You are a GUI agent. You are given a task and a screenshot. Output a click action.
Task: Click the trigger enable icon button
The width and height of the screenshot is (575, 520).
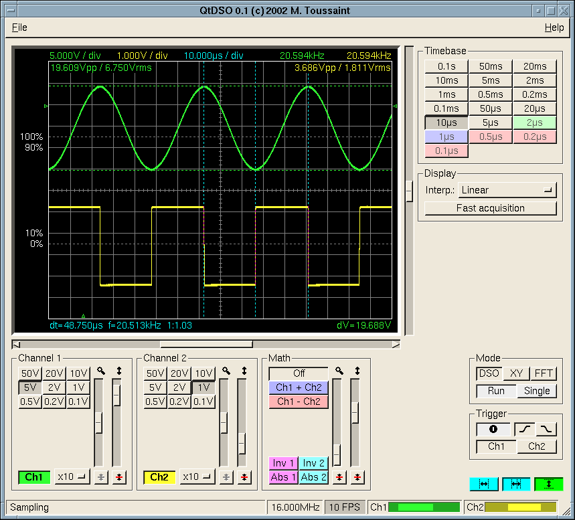(493, 430)
